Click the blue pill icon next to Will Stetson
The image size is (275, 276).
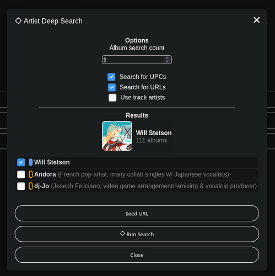pyautogui.click(x=31, y=162)
